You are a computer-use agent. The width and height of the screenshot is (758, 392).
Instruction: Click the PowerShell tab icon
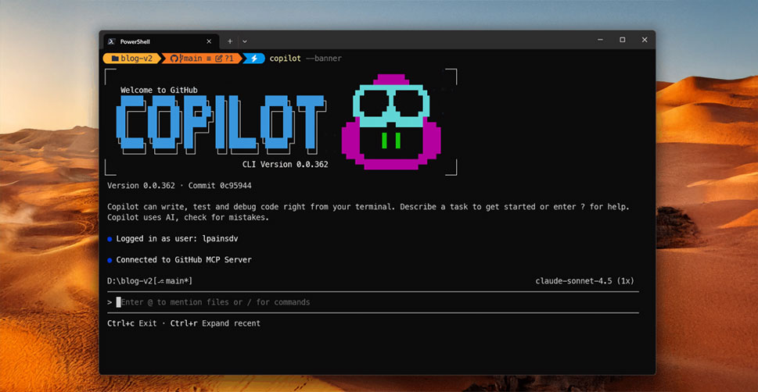[x=111, y=41]
